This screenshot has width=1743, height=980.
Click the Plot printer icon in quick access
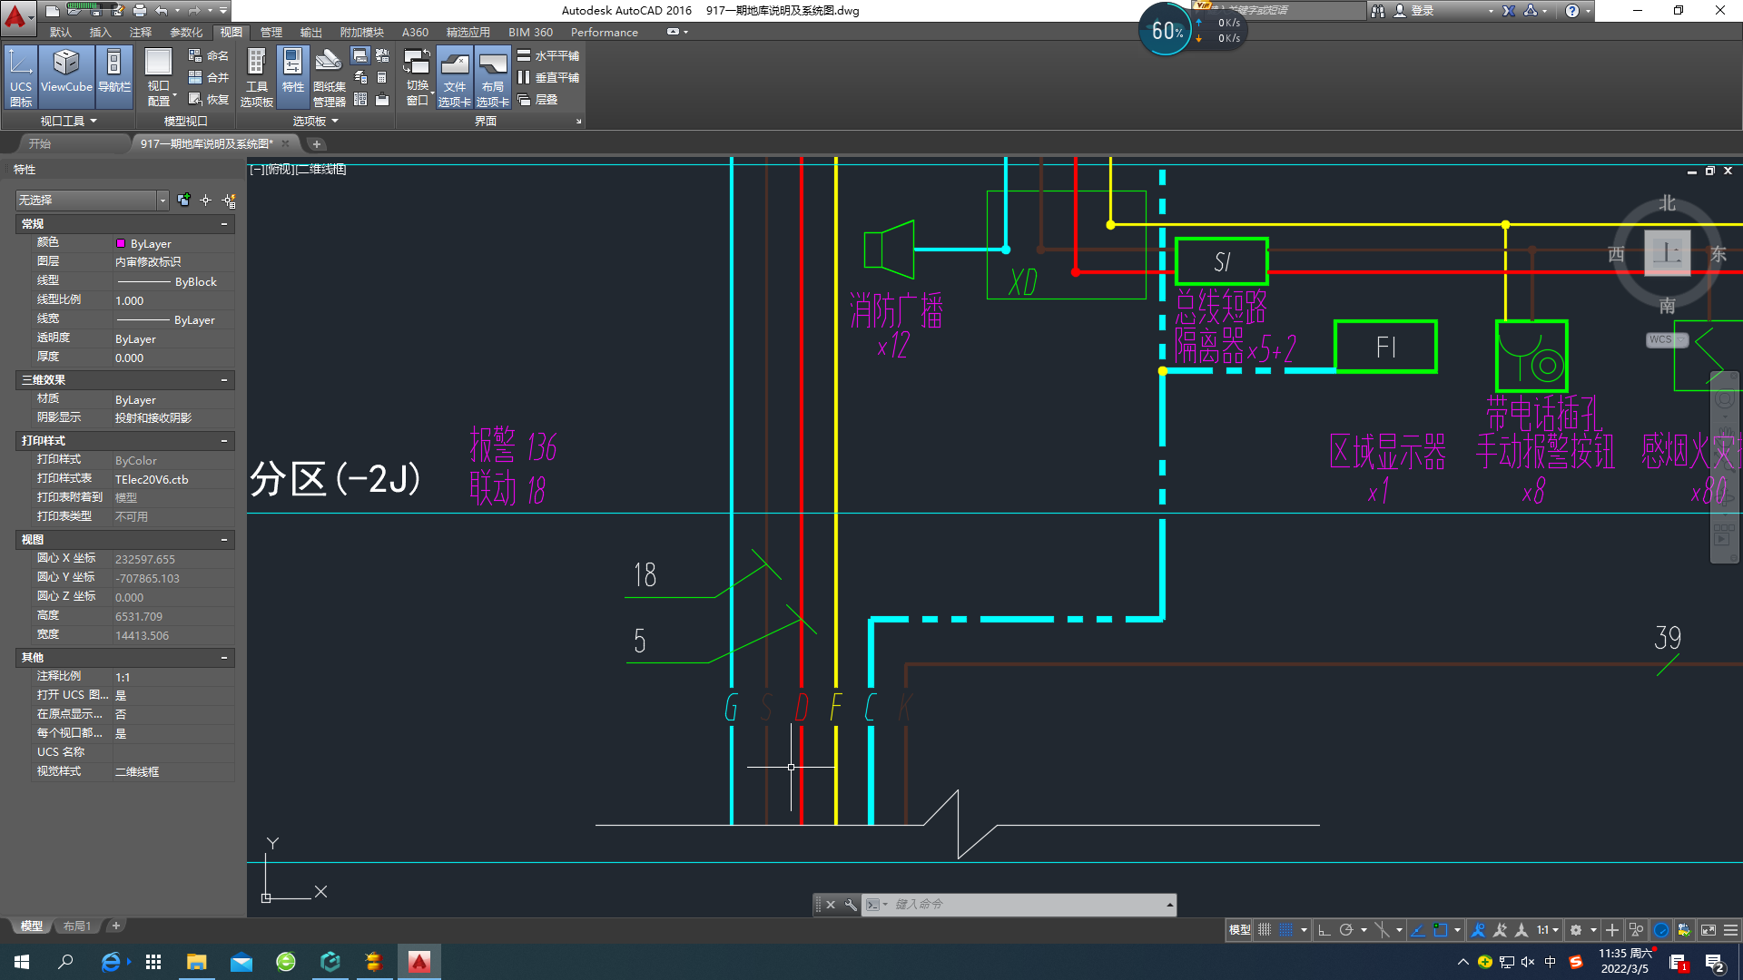(x=139, y=11)
